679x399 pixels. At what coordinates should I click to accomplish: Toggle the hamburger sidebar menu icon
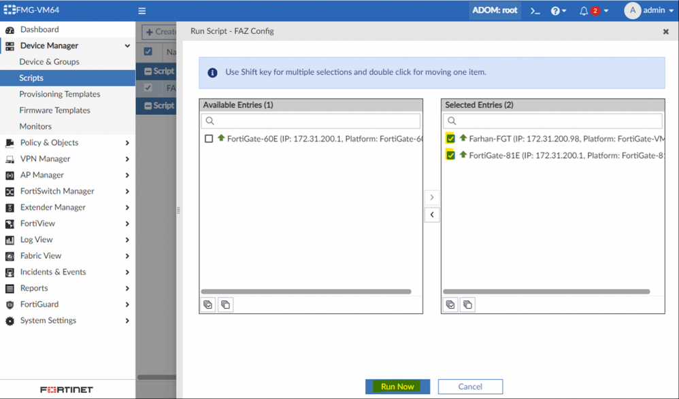[142, 11]
